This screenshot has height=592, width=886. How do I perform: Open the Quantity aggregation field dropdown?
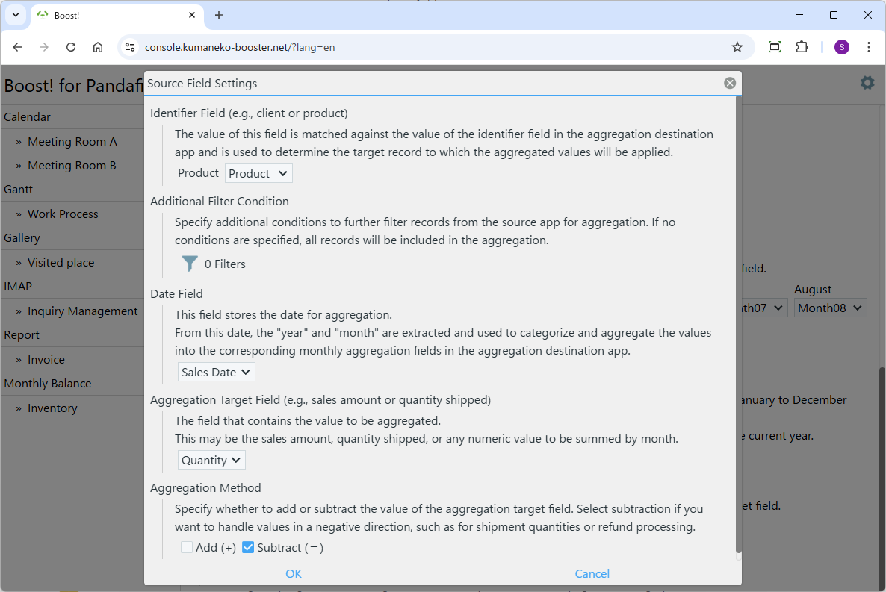point(211,461)
